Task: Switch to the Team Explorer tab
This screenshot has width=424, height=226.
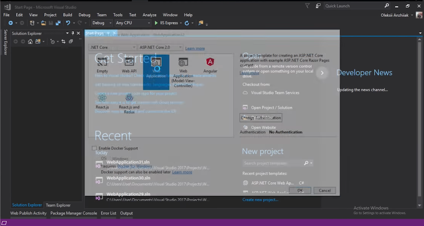Action: coord(58,205)
